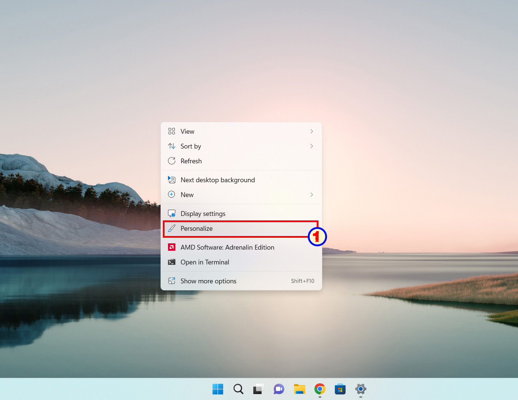Click Show more options
Image resolution: width=518 pixels, height=400 pixels.
pyautogui.click(x=241, y=281)
